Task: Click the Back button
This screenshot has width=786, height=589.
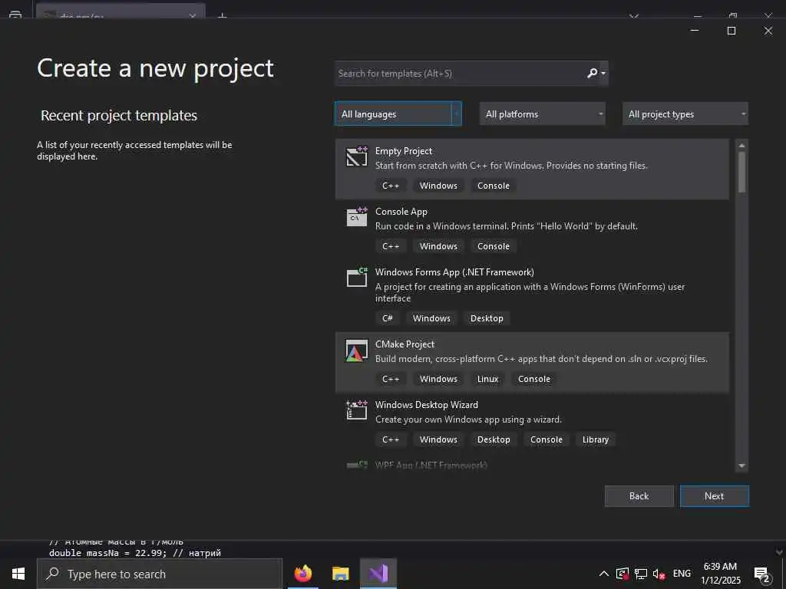Action: [639, 496]
